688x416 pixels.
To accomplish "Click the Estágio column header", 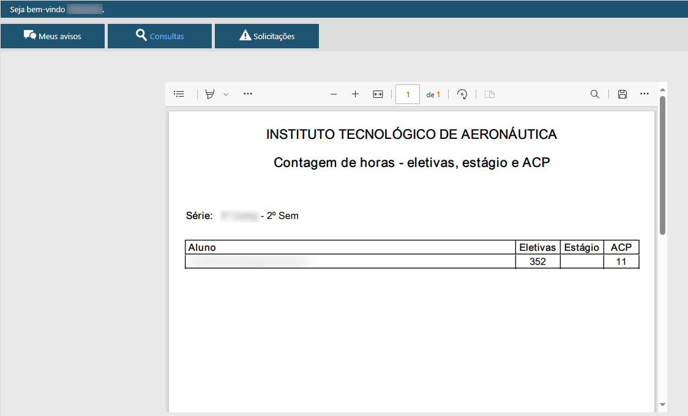I will coord(582,247).
